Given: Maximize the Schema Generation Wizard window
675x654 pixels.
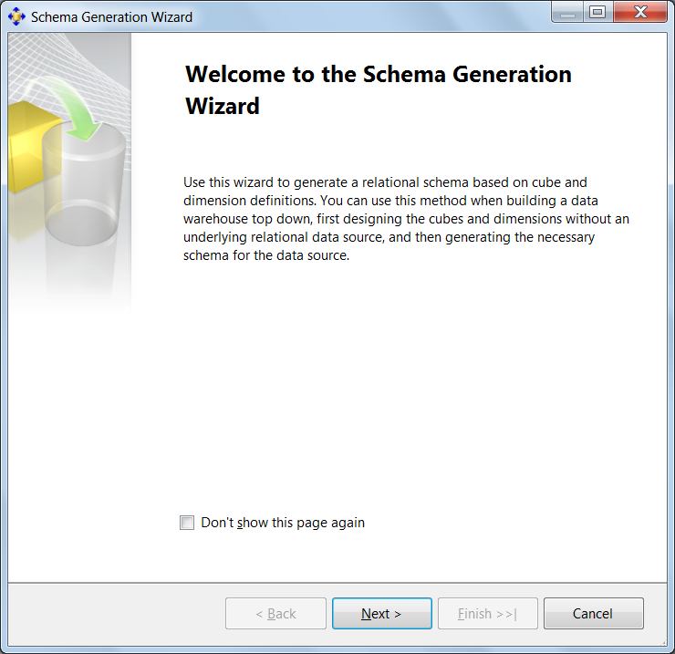Looking at the screenshot, I should click(x=597, y=13).
